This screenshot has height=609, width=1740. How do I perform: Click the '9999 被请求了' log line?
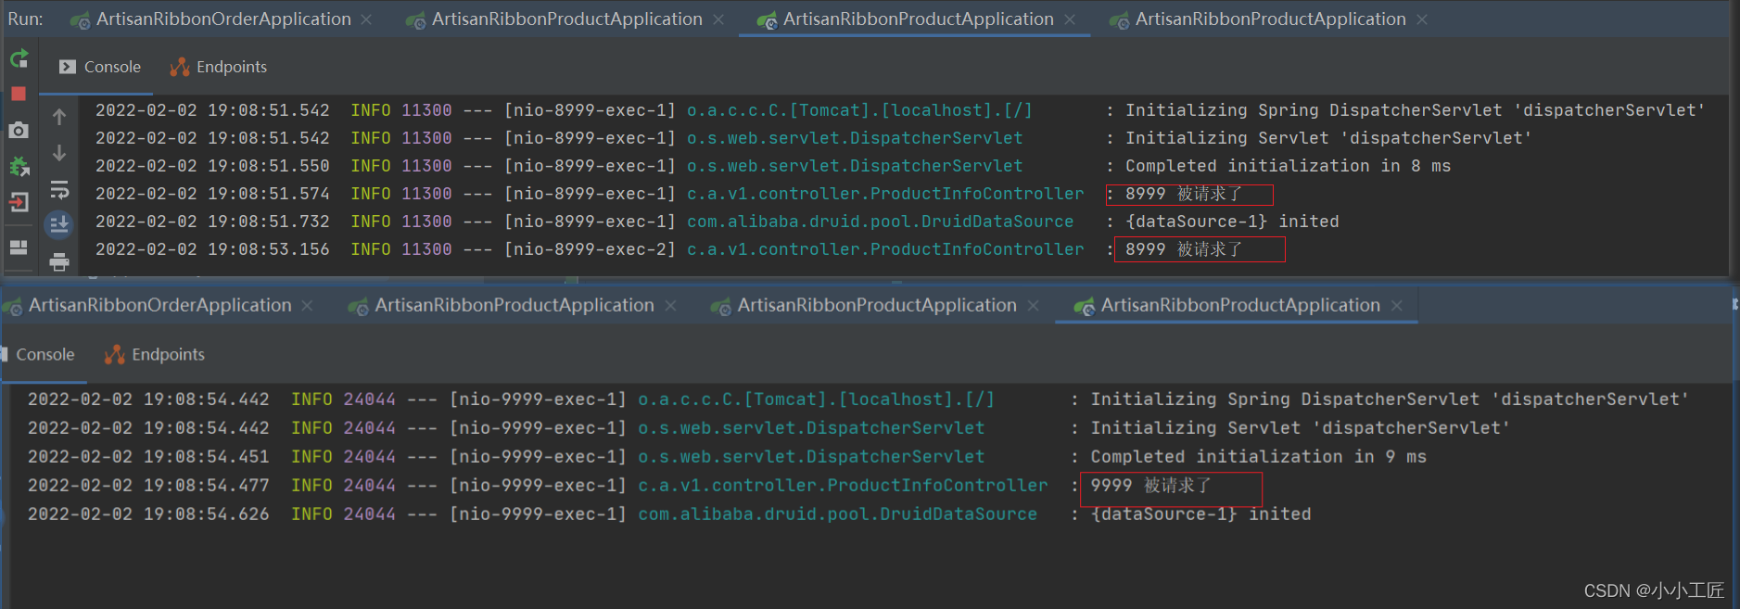[1150, 486]
